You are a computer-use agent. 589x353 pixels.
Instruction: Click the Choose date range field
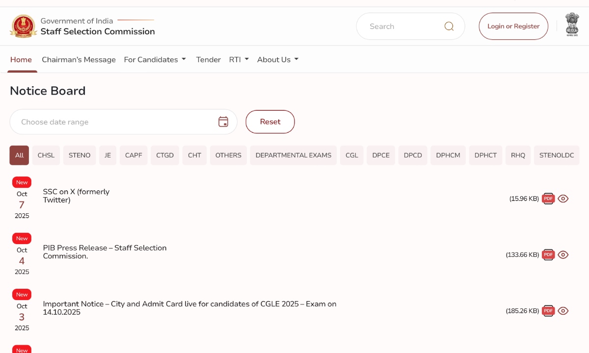click(x=113, y=122)
